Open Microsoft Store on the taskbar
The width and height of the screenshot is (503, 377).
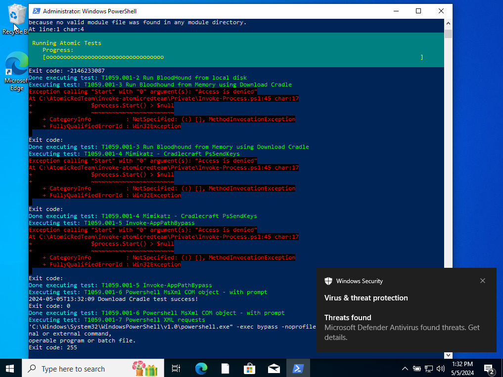point(249,368)
